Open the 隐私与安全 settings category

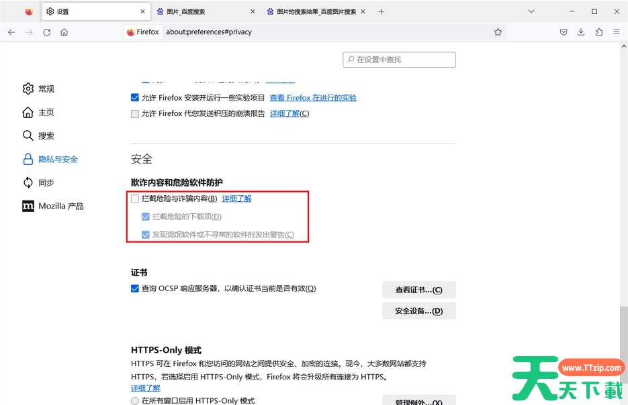[58, 160]
